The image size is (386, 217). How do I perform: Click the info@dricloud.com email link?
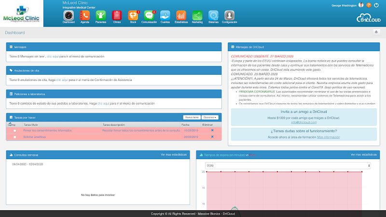[303, 122]
